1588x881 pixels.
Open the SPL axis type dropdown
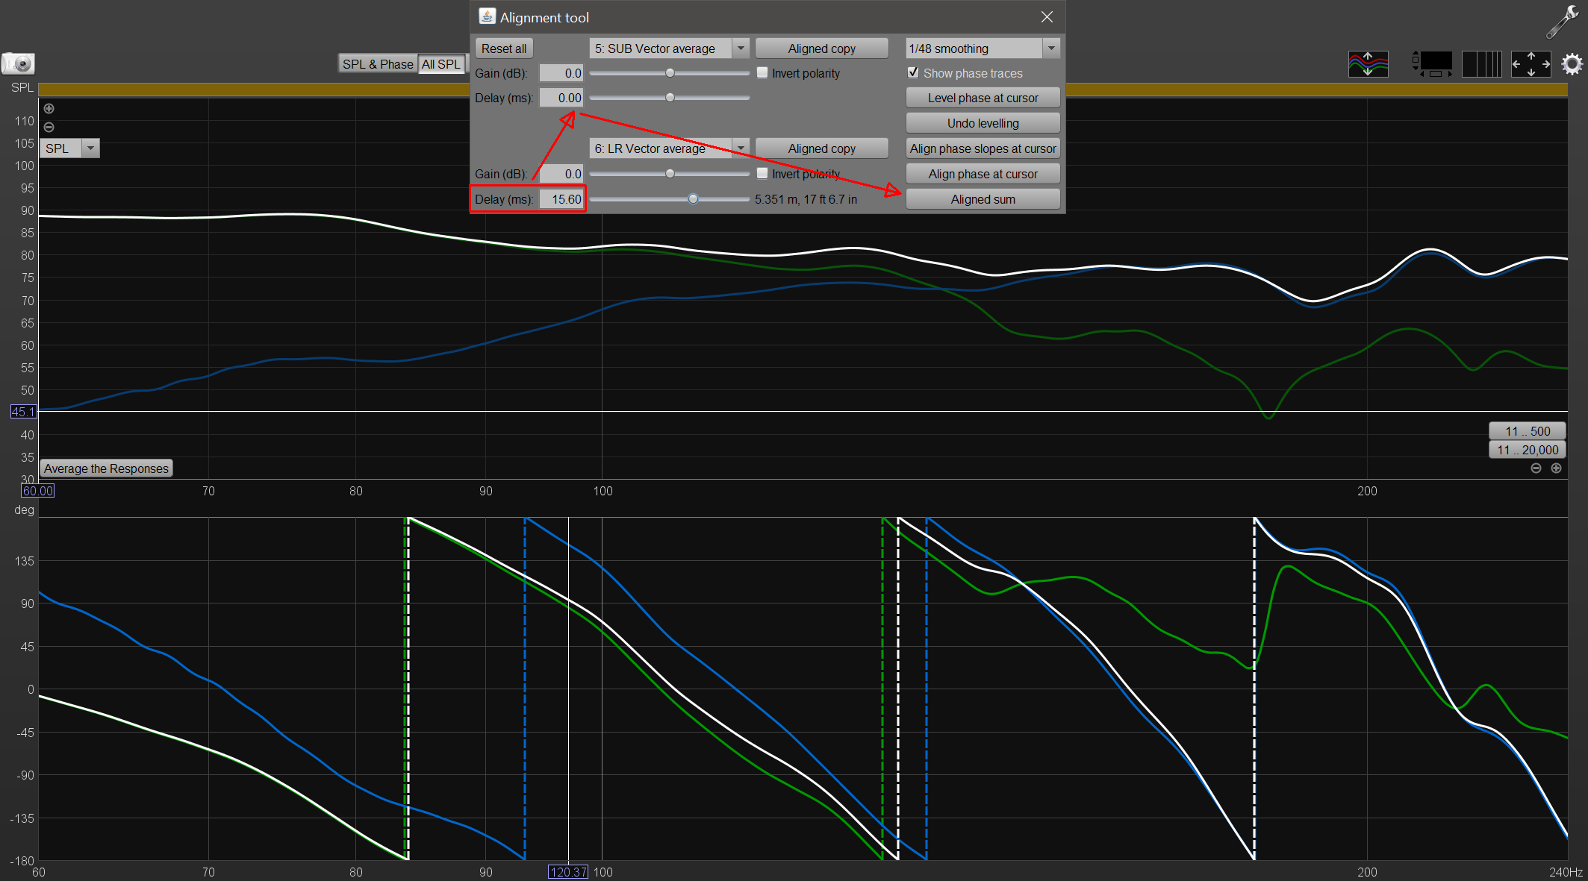[90, 148]
